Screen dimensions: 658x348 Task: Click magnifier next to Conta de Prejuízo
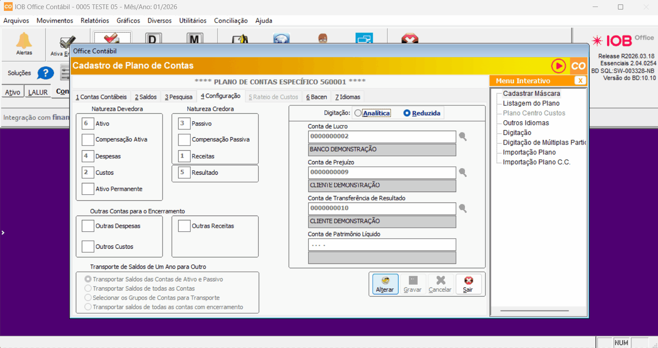coord(462,173)
